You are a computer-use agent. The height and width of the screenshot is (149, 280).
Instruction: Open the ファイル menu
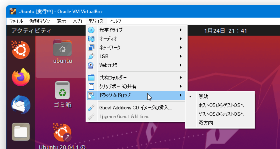(x=16, y=21)
